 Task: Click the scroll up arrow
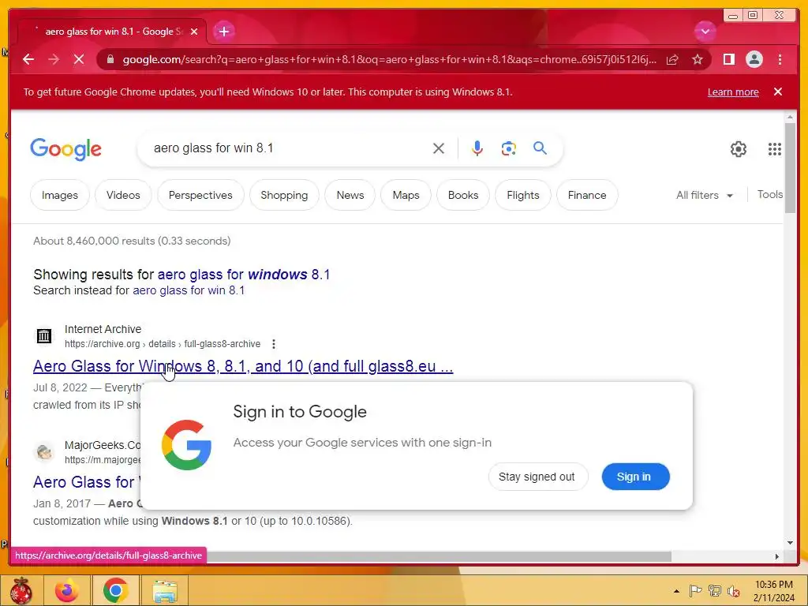click(790, 118)
